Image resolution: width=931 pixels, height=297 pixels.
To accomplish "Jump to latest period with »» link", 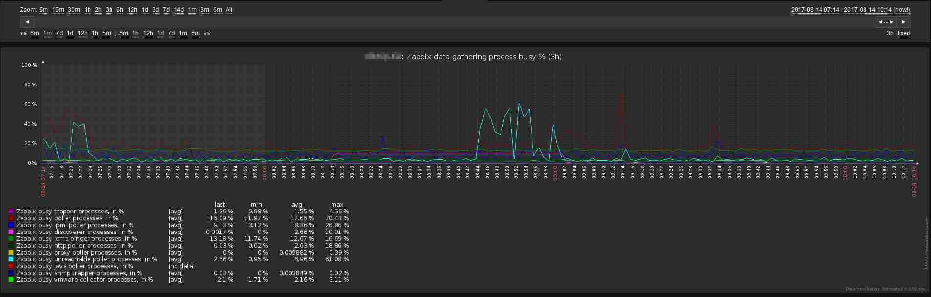I will tap(207, 34).
